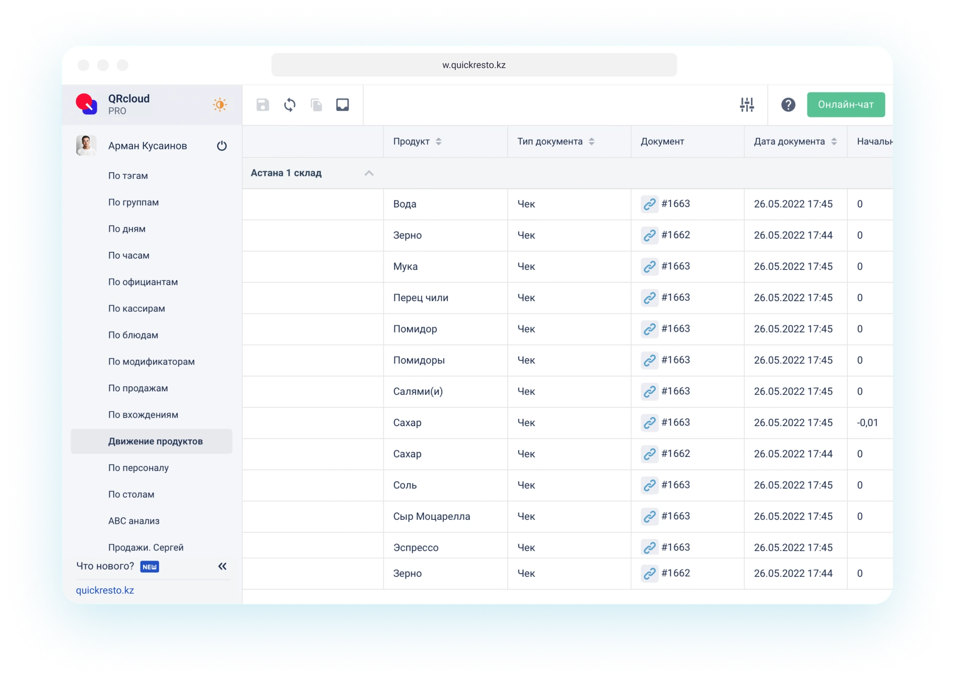953x680 pixels.
Task: Open the Онлайн-чат button
Action: [x=845, y=105]
